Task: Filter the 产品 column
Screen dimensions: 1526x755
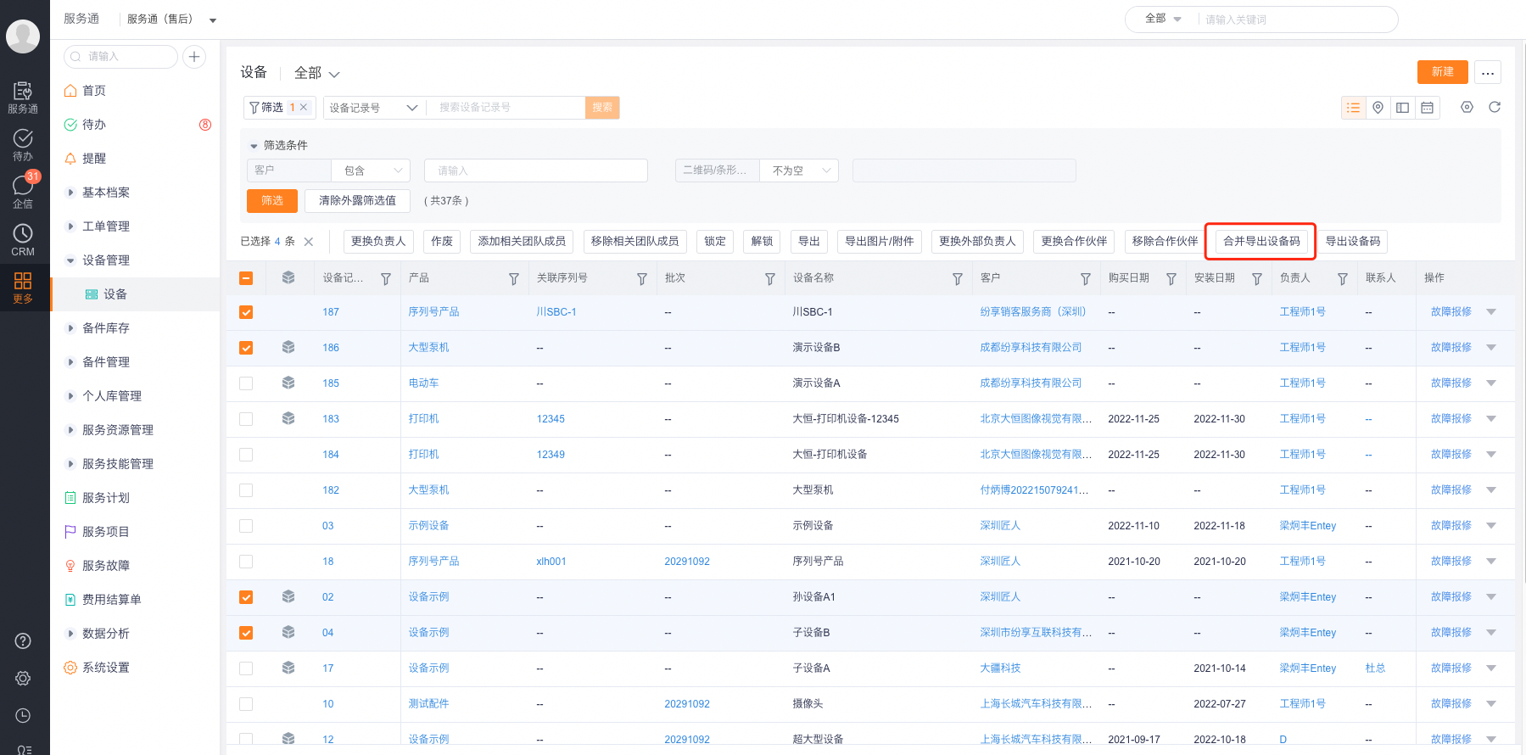Action: click(514, 279)
